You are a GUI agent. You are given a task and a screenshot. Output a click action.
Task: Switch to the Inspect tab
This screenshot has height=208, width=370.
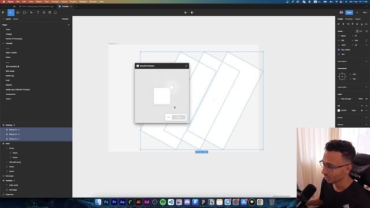click(x=358, y=19)
